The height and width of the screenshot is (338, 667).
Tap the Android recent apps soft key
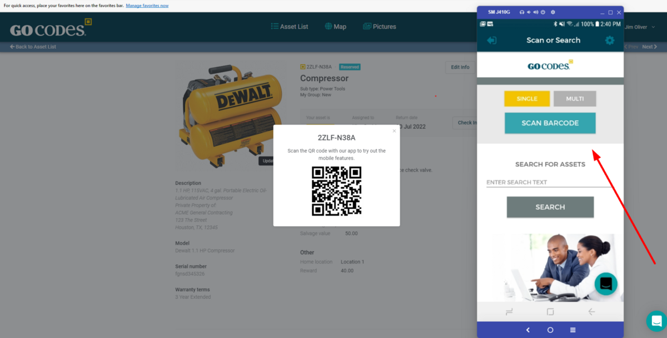pos(509,311)
